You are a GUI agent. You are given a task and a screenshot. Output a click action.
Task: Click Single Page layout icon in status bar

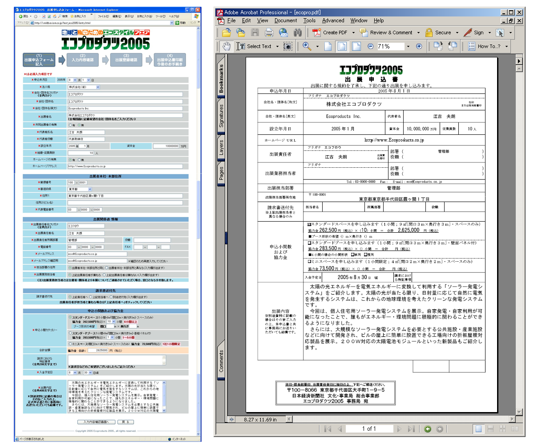[x=478, y=429]
